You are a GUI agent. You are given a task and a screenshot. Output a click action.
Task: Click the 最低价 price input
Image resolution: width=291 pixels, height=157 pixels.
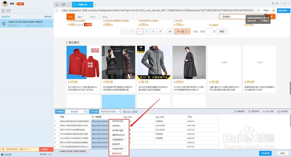coord(93,17)
